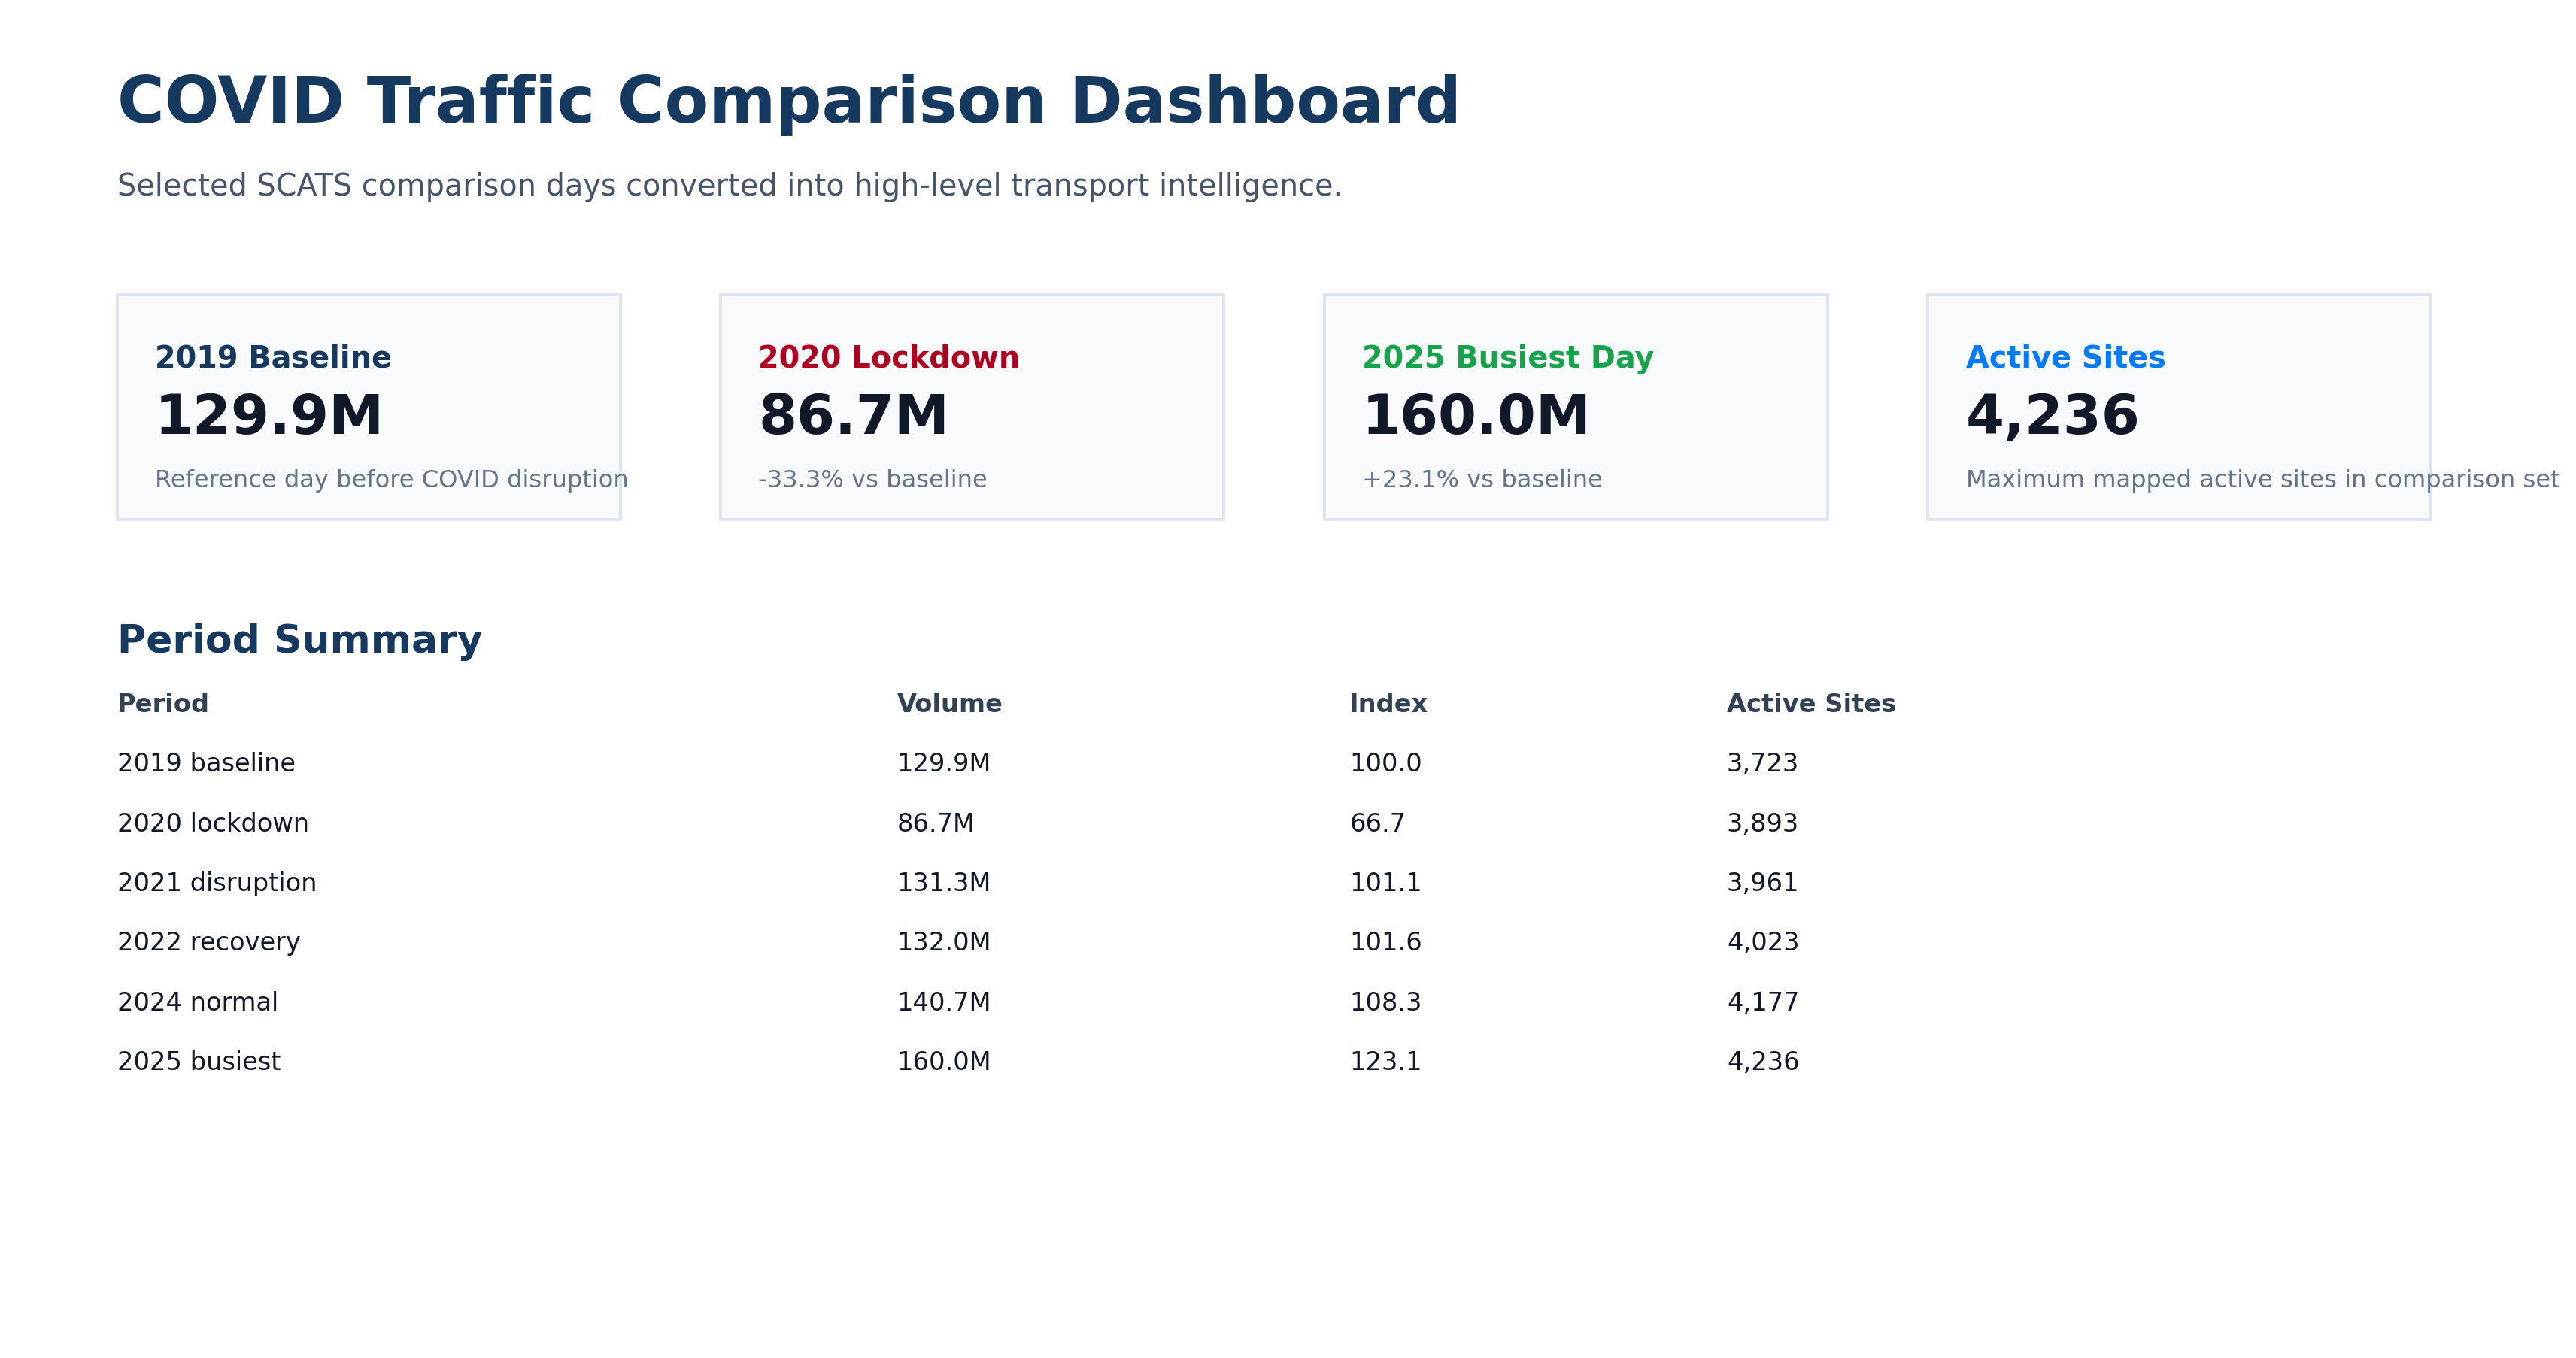Click active sites count 3,893
This screenshot has width=2576, height=1358.
(1762, 824)
